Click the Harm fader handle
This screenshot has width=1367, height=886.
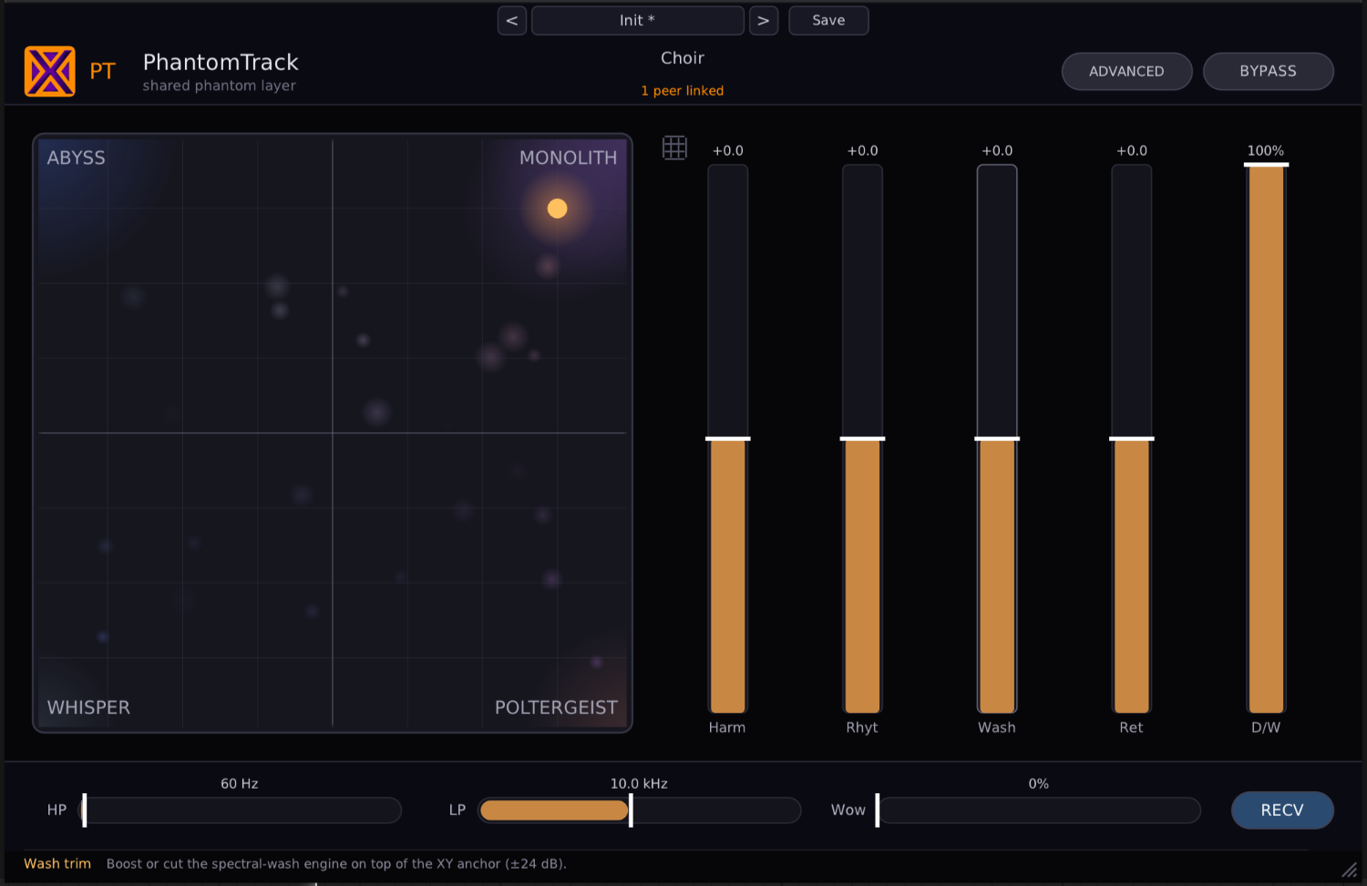coord(728,439)
